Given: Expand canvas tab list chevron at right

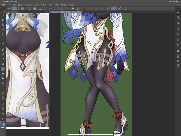Looking at the screenshot, I should click(173, 12).
